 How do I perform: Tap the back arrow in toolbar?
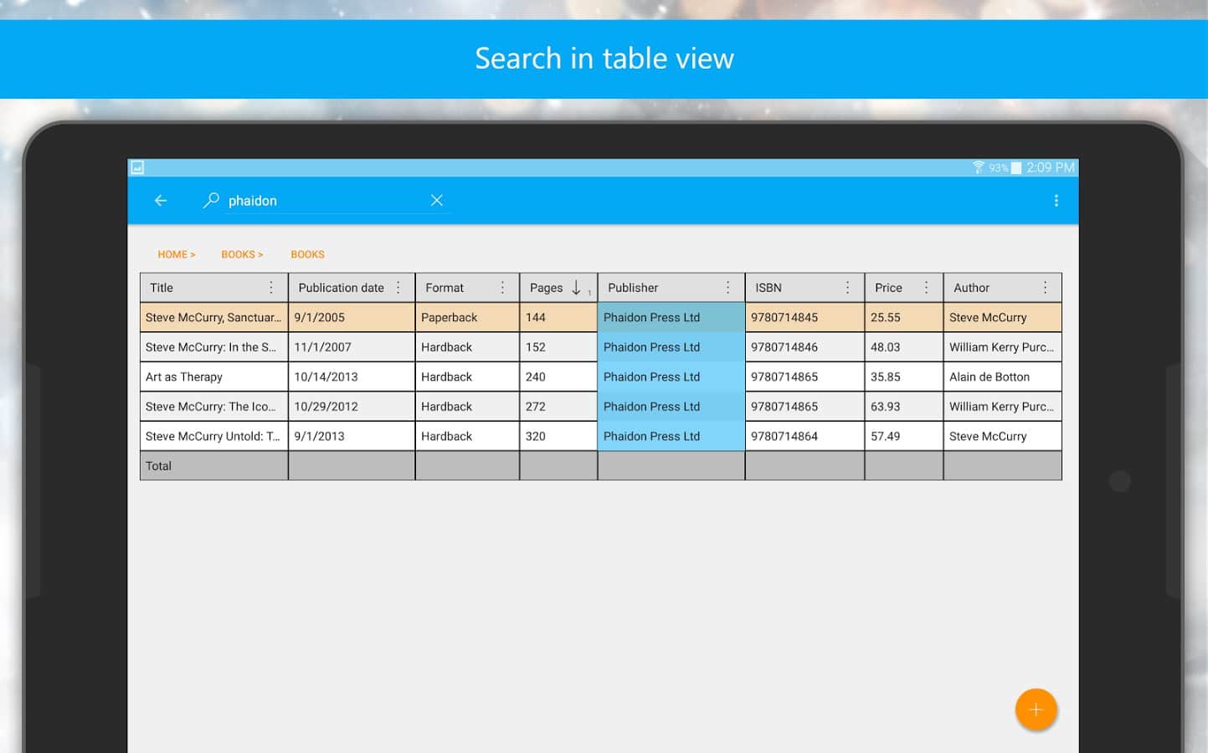pyautogui.click(x=161, y=201)
